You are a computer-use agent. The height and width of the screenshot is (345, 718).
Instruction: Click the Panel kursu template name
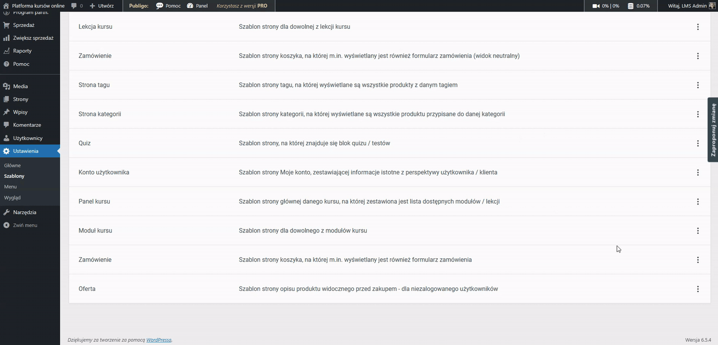(94, 202)
